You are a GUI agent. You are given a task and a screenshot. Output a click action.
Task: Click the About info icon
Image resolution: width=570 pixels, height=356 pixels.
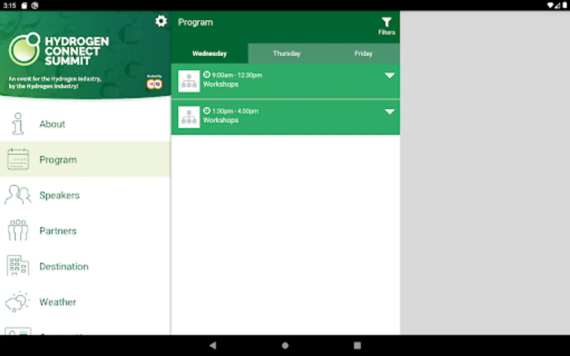point(18,124)
